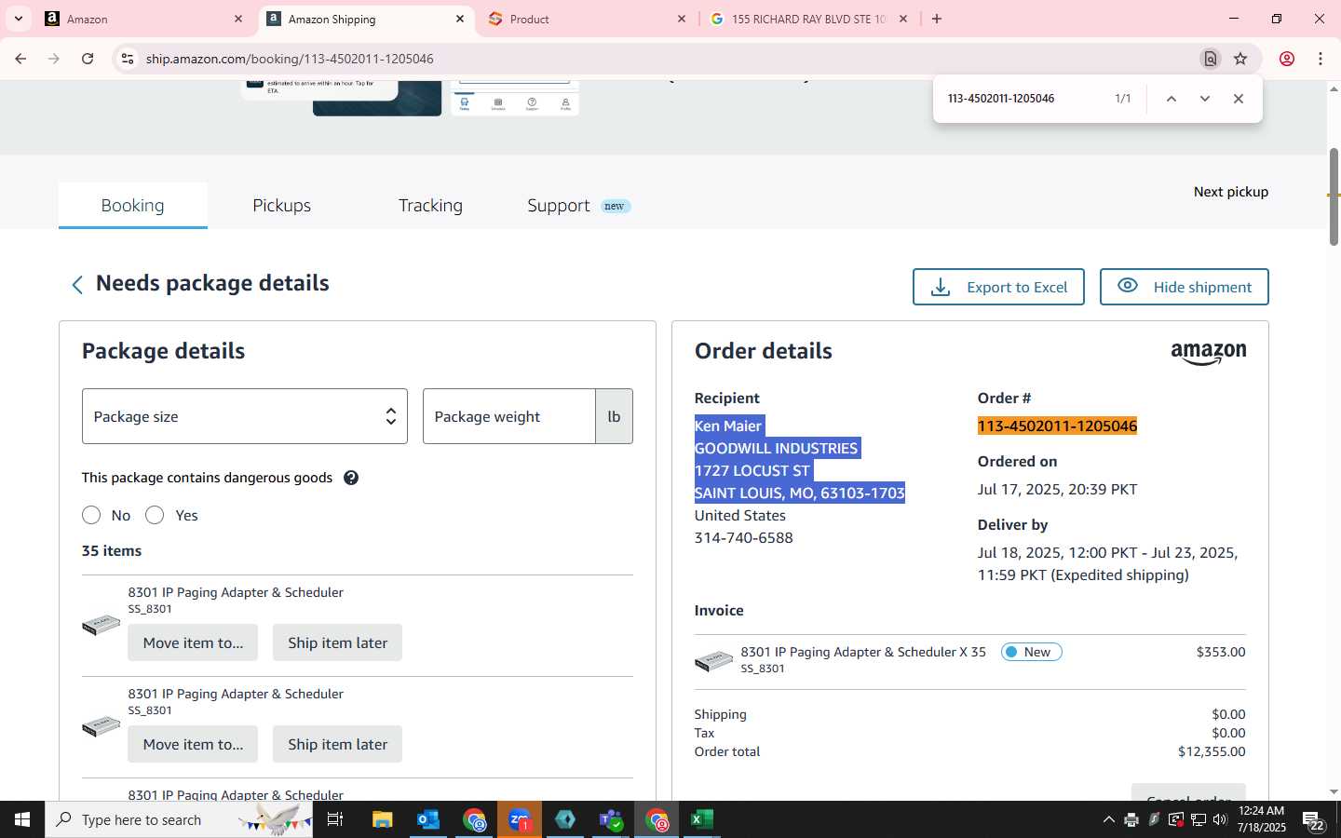Open the notification center icon
This screenshot has height=838, width=1341.
1313,820
